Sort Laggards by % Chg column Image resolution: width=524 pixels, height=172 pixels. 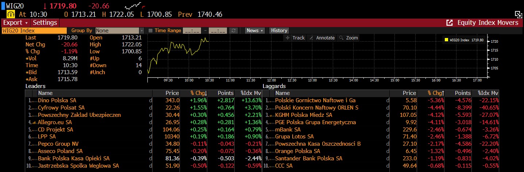pyautogui.click(x=436, y=93)
